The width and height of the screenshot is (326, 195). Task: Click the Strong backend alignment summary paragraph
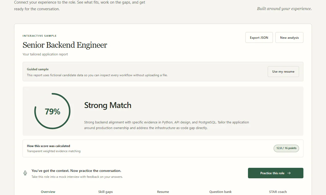click(x=167, y=125)
